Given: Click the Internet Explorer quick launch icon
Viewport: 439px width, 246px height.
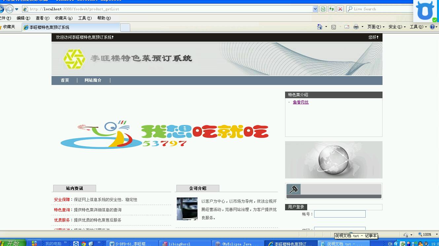Looking at the screenshot, I should [x=91, y=244].
